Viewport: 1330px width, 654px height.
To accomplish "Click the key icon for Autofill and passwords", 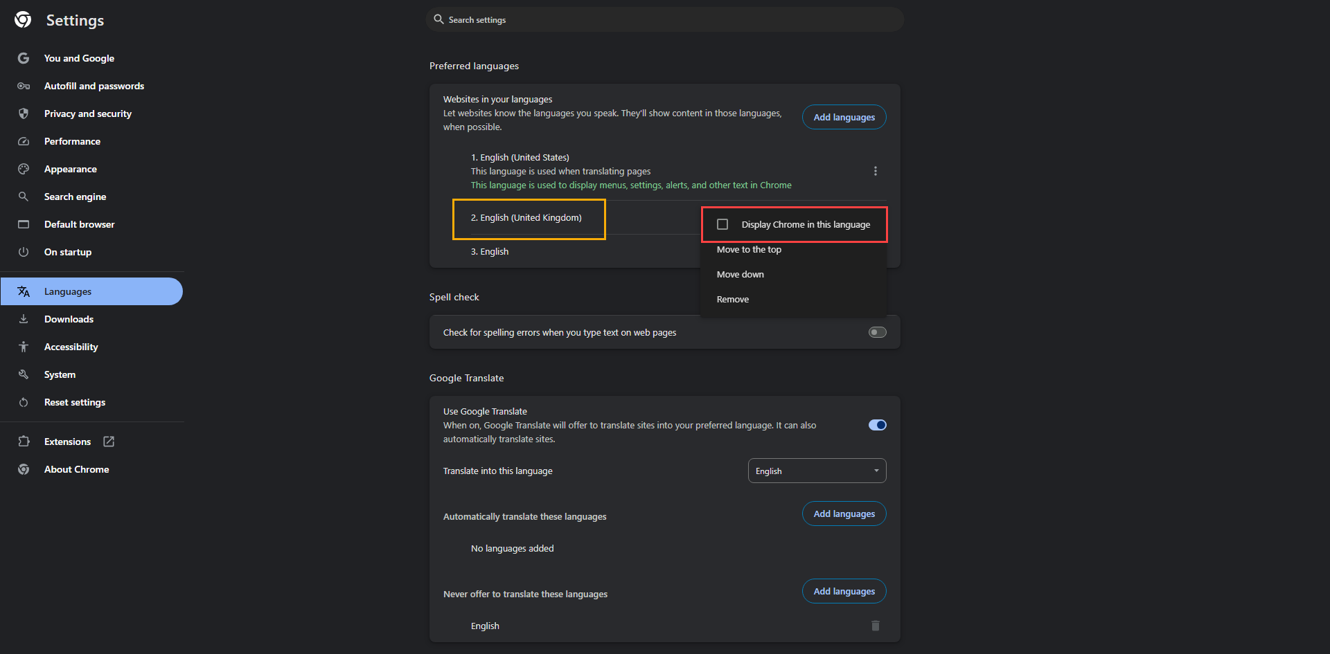I will (24, 86).
